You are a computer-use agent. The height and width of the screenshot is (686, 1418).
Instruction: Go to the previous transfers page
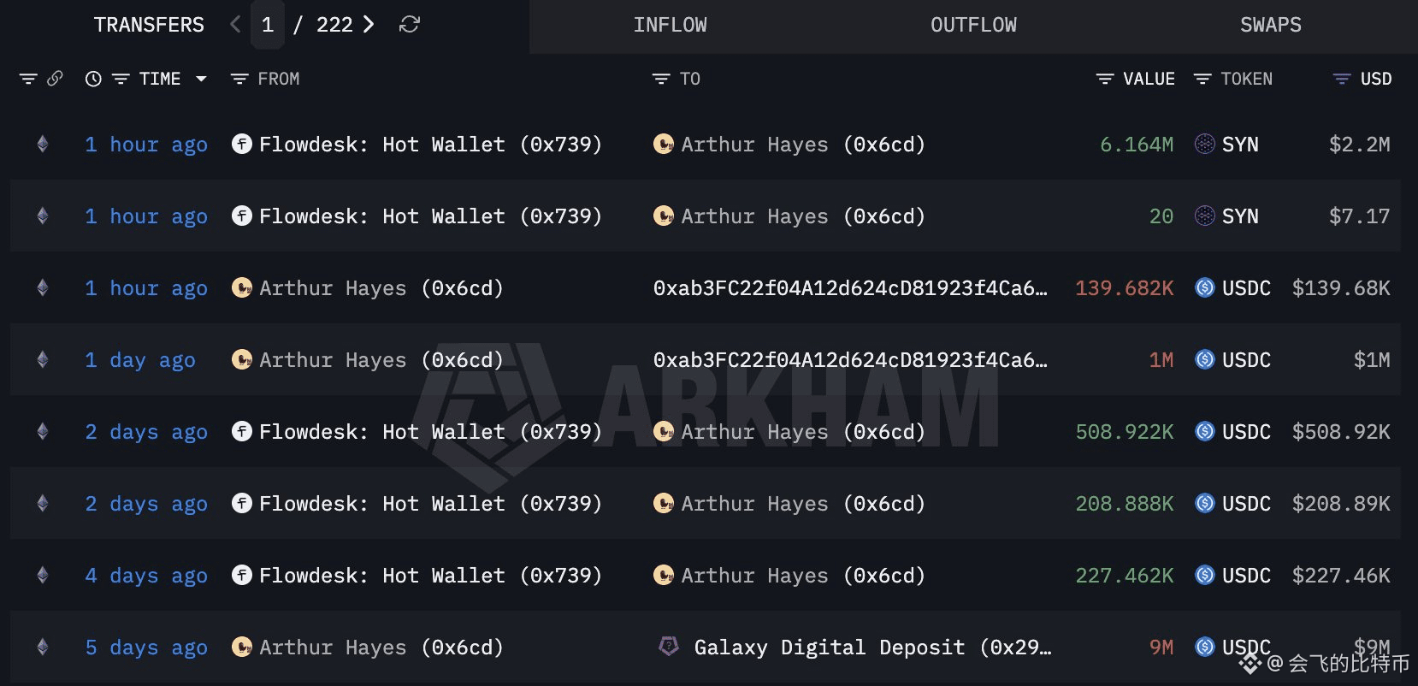[x=235, y=25]
